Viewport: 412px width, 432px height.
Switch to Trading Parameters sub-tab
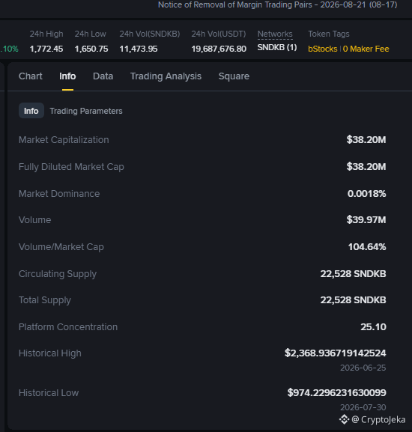[86, 111]
